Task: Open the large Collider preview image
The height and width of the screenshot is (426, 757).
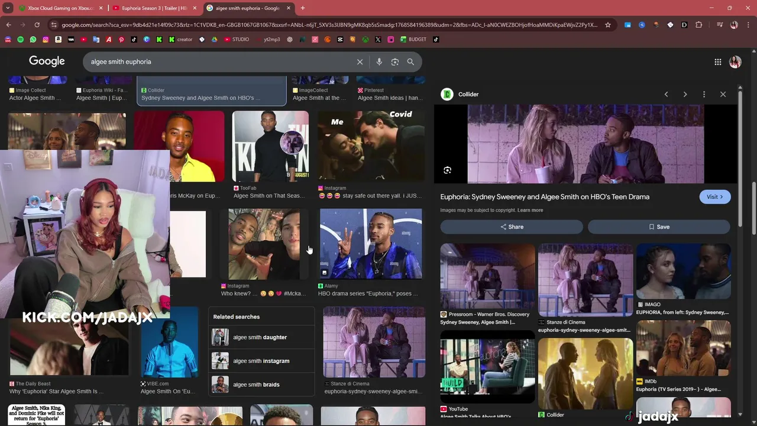Action: pyautogui.click(x=585, y=144)
